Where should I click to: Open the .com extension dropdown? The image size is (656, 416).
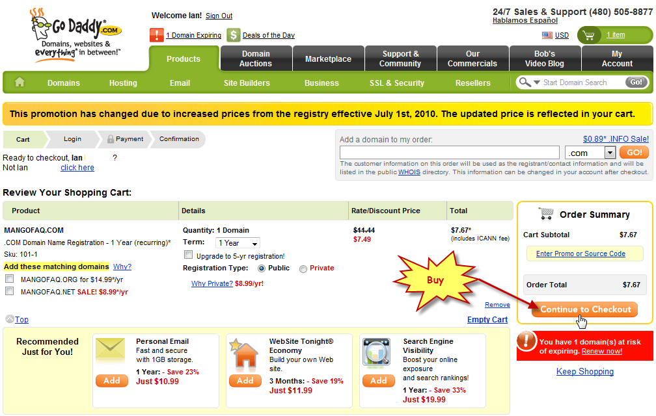tap(590, 153)
